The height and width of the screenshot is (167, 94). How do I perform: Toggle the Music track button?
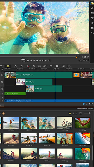click(2, 101)
